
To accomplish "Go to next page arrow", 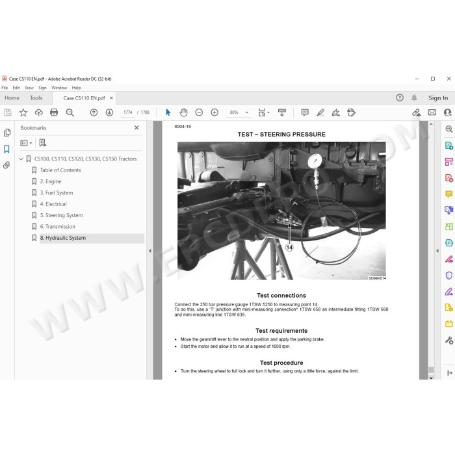I will (109, 112).
